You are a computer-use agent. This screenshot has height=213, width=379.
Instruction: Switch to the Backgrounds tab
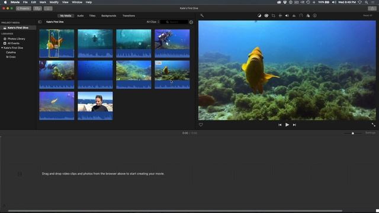click(108, 16)
